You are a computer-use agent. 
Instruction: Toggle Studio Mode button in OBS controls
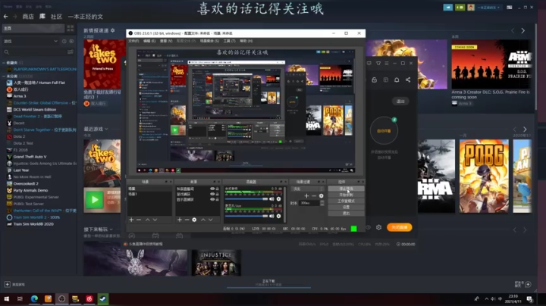(x=346, y=201)
